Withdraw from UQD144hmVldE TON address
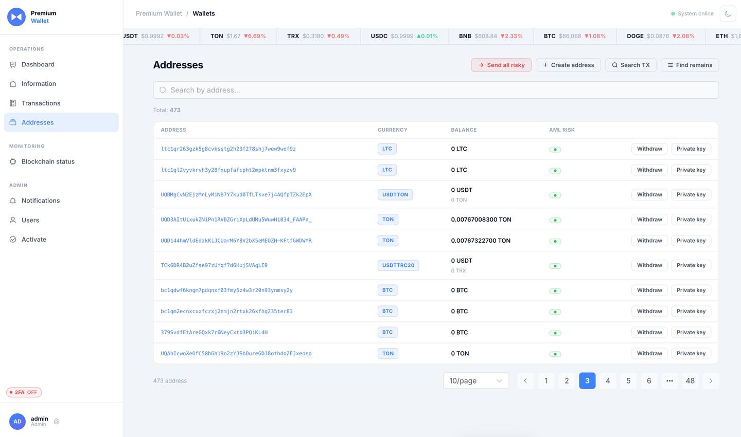 (x=649, y=241)
